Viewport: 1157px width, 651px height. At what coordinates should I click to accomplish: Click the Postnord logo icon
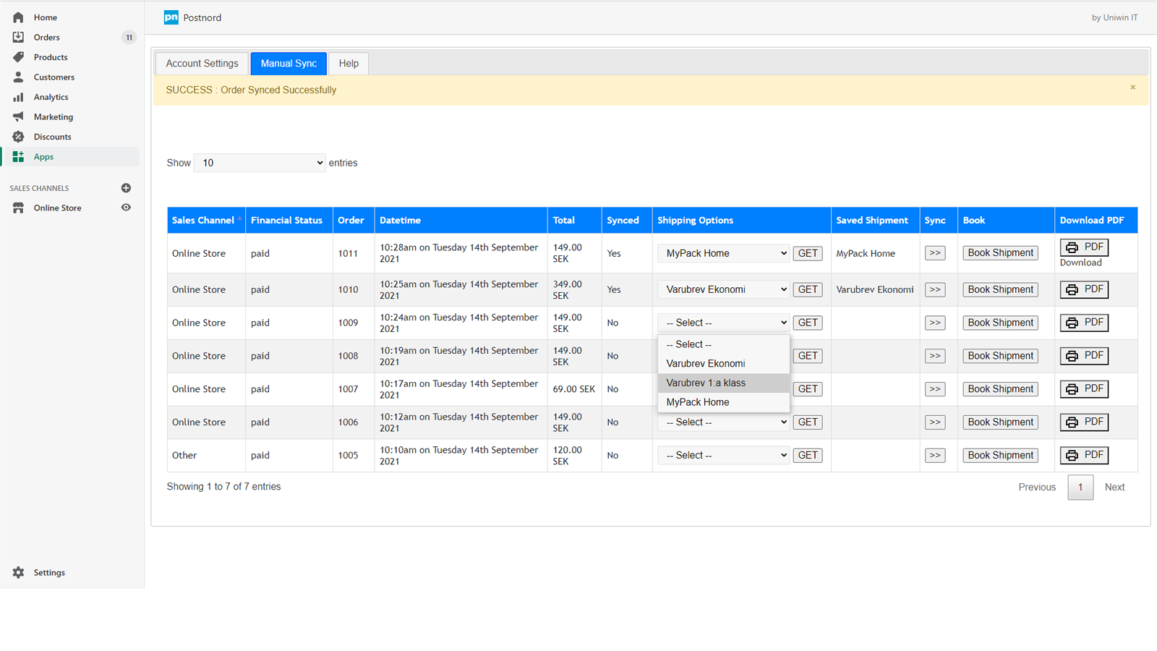[171, 17]
